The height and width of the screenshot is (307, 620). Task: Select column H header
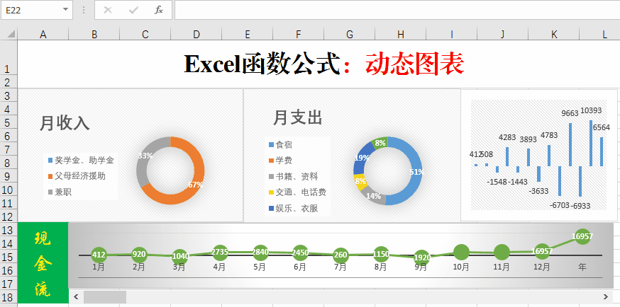(x=401, y=35)
